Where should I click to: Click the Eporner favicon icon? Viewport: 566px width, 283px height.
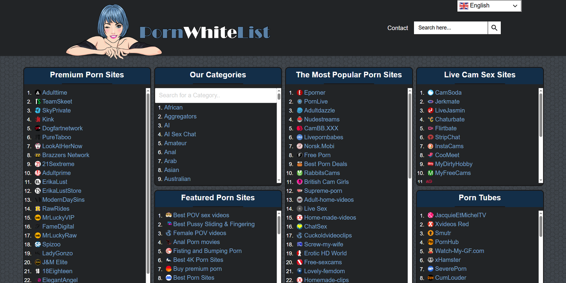pos(300,93)
